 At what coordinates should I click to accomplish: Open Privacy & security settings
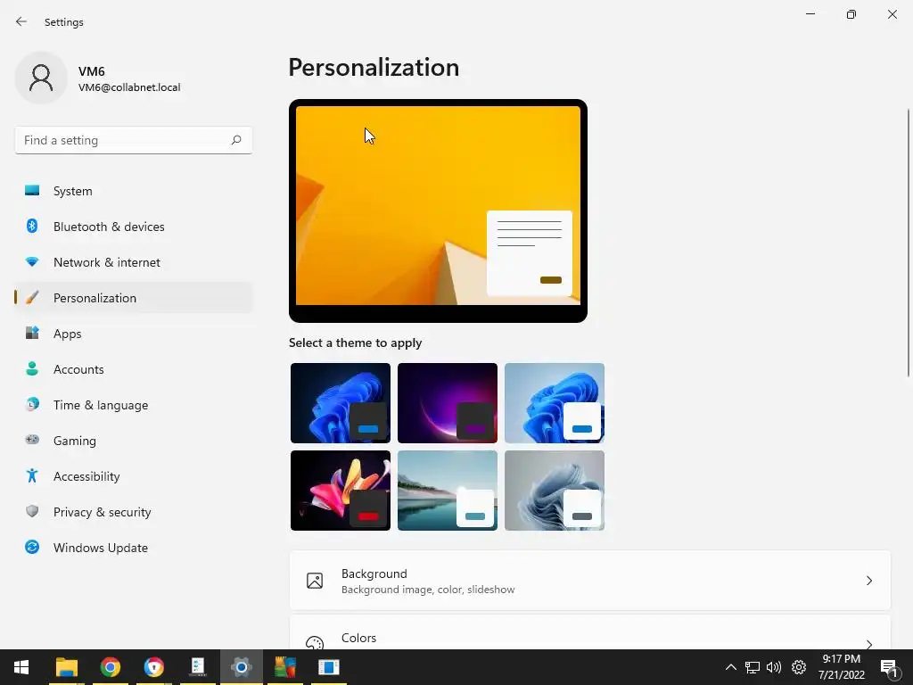(x=134, y=511)
